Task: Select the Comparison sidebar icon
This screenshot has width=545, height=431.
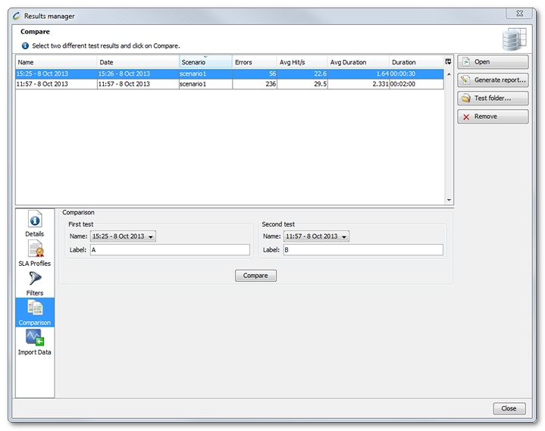Action: pos(35,308)
